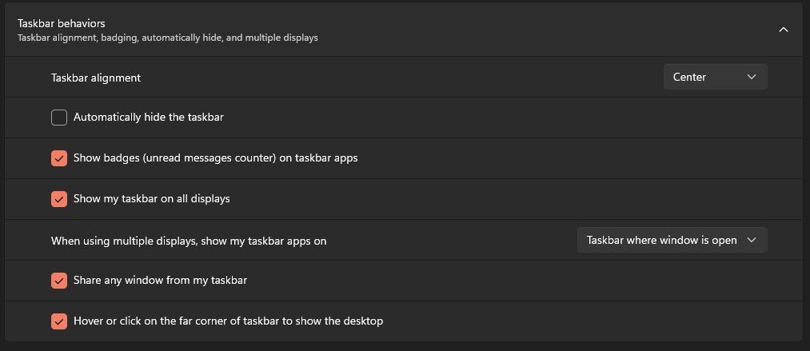Click Share any window from my taskbar label

160,281
